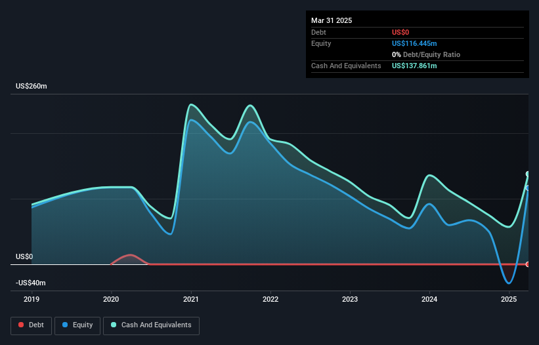Image resolution: width=539 pixels, height=345 pixels.
Task: Click the cash peak at 2021
Action: coord(191,104)
